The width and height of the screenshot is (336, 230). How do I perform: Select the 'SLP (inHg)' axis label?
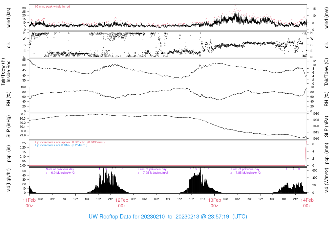9,126
